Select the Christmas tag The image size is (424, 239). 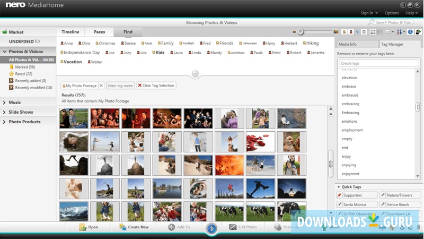(105, 44)
